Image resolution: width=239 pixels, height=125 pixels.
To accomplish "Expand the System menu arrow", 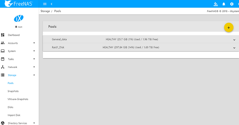I will tap(34, 51).
